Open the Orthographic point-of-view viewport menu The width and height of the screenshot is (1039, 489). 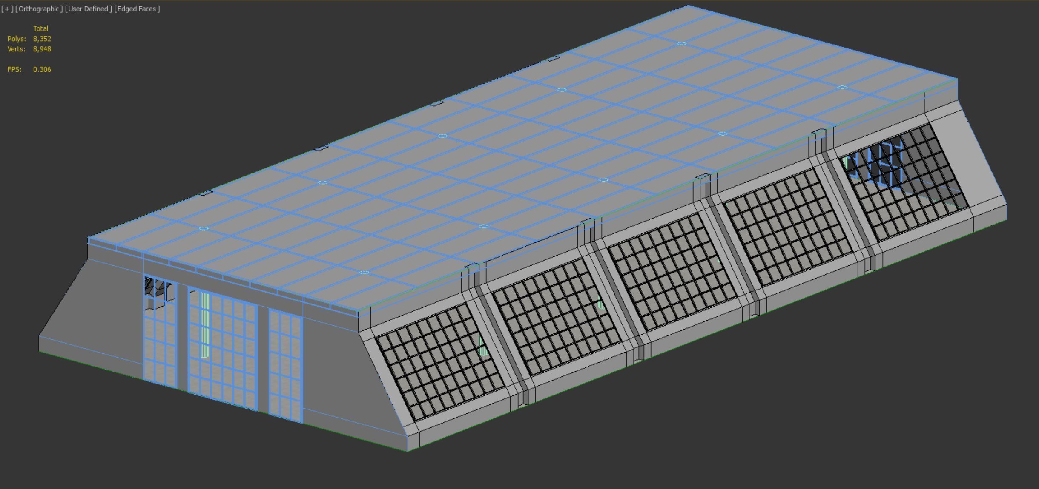click(x=39, y=9)
